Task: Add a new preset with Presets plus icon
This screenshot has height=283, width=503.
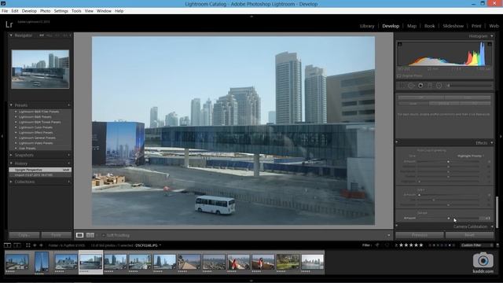Action: [69, 105]
